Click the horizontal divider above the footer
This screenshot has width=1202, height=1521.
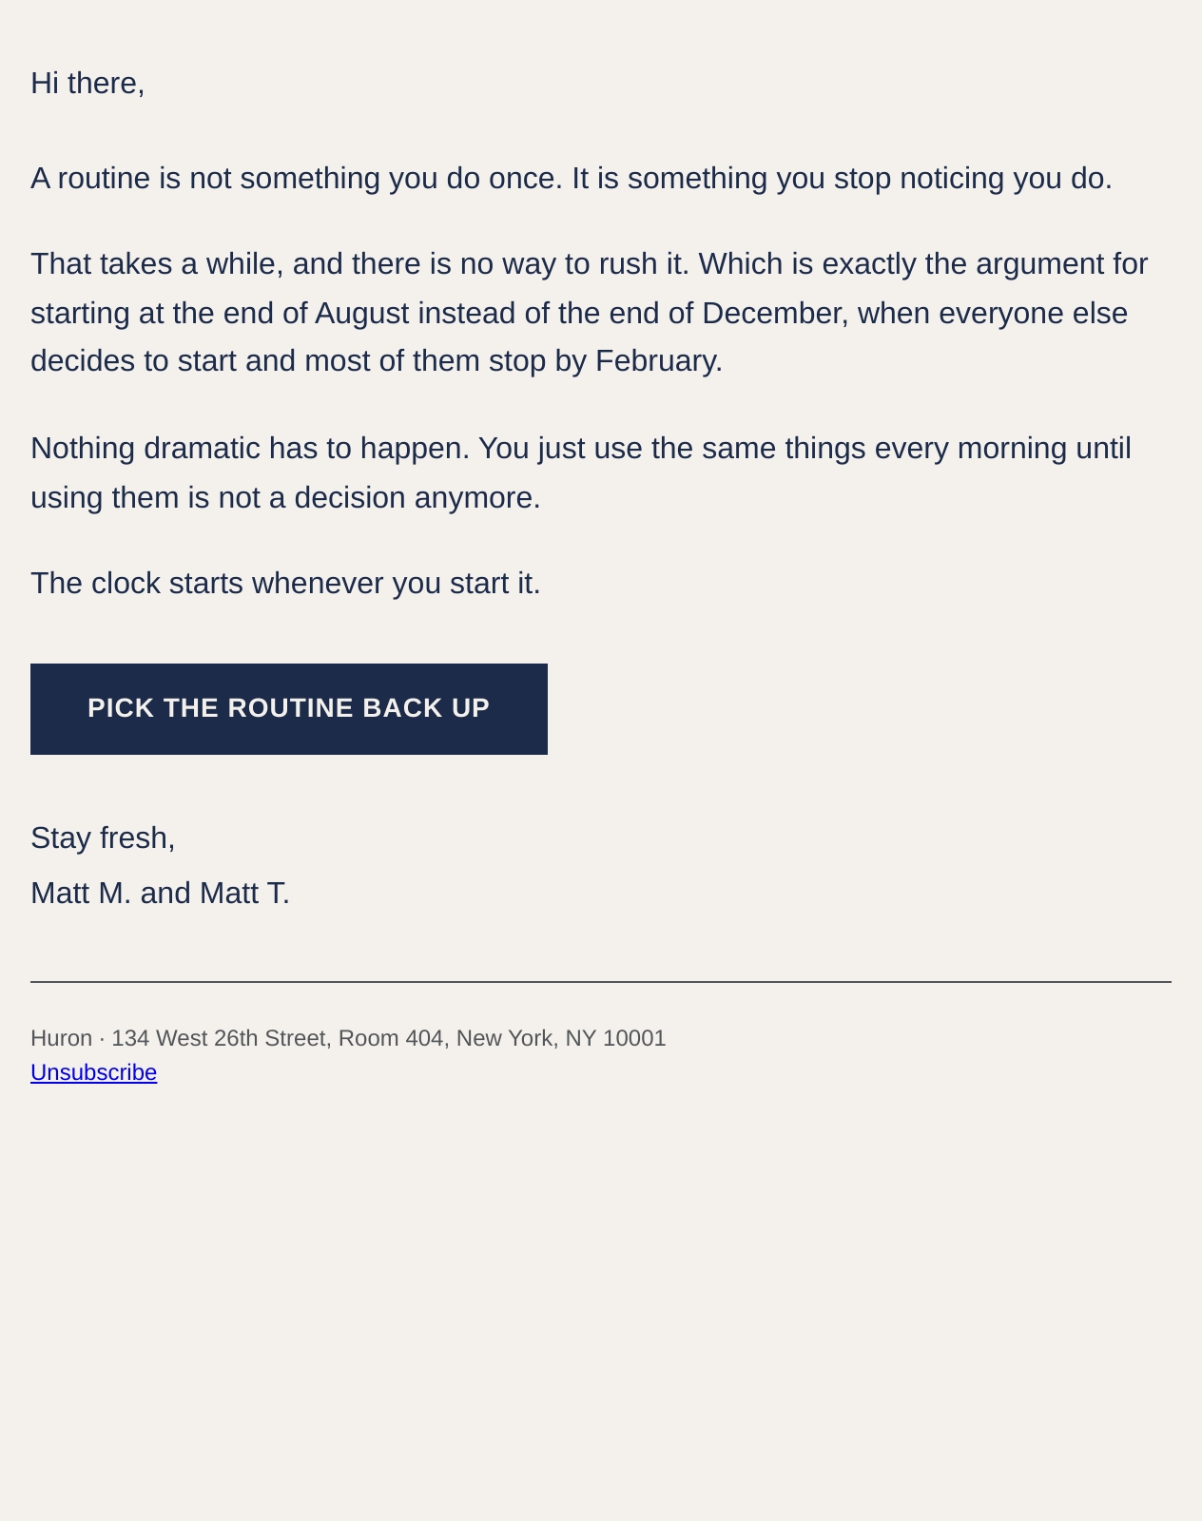pyautogui.click(x=601, y=982)
